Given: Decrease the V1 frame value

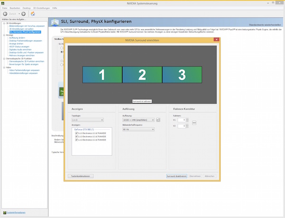Looking at the screenshot, I should pos(187,121).
